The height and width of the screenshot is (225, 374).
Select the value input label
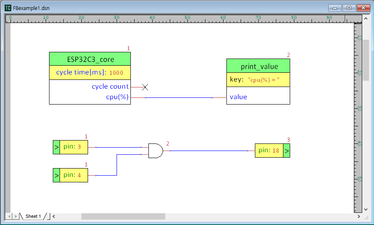tap(238, 97)
